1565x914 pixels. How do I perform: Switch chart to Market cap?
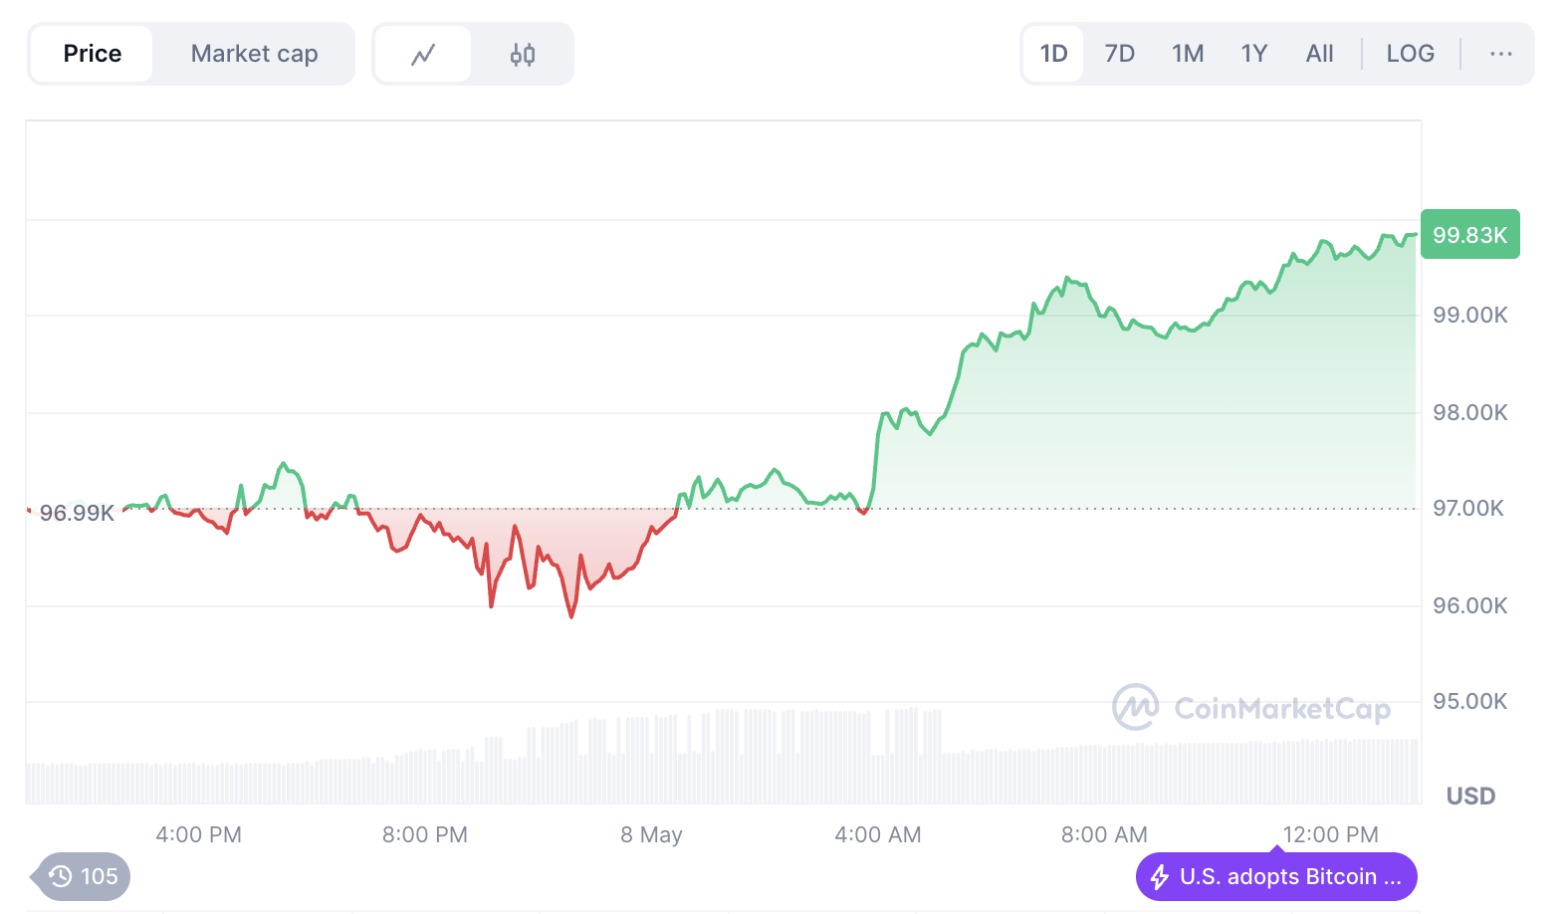pyautogui.click(x=254, y=54)
